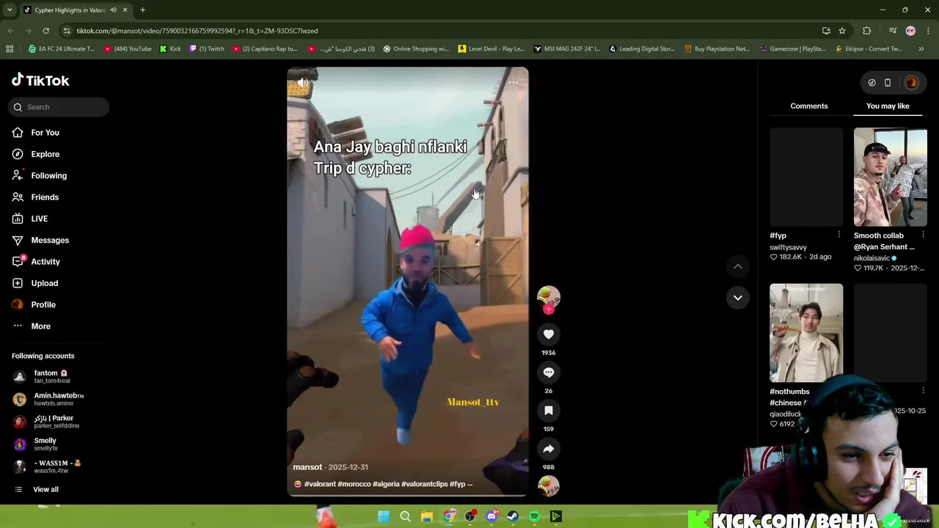The image size is (939, 528).
Task: Open the YouTube bookmark
Action: (x=128, y=49)
